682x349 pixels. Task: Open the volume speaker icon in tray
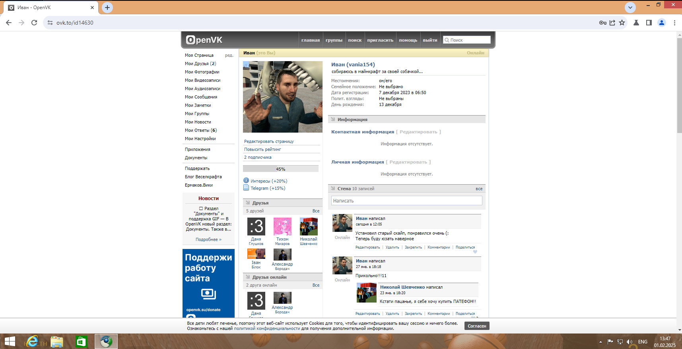click(x=630, y=341)
